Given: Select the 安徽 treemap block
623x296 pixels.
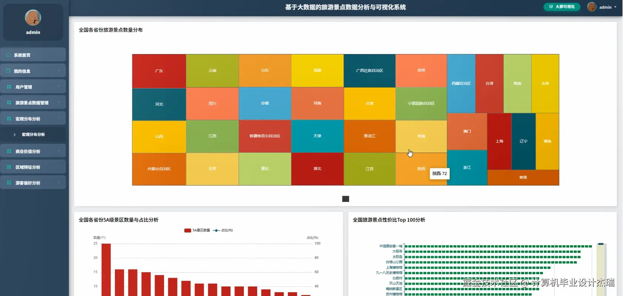Looking at the screenshot, I should coord(265,103).
